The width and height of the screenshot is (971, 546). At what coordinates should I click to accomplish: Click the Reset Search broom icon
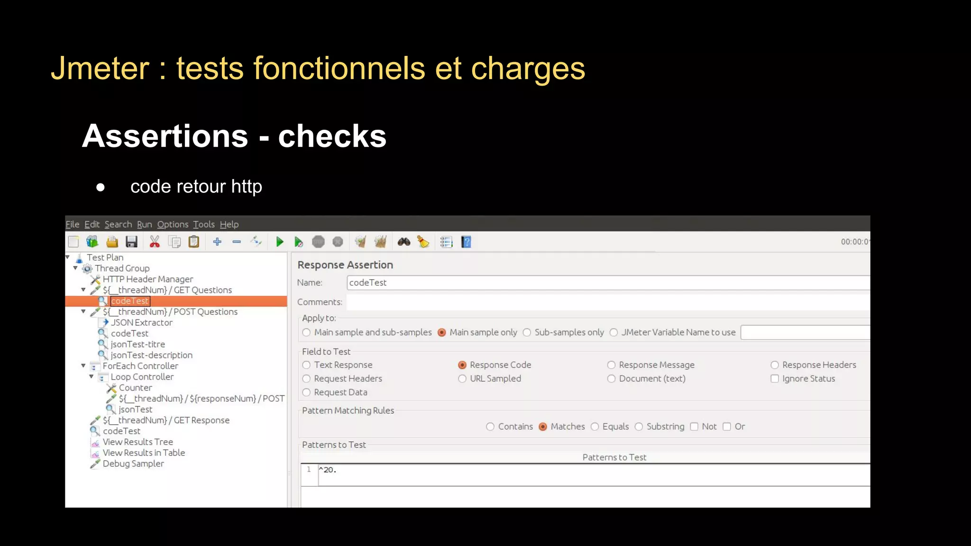coord(423,242)
